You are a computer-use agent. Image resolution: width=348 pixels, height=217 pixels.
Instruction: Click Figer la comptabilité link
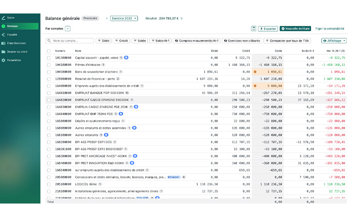coord(330,29)
